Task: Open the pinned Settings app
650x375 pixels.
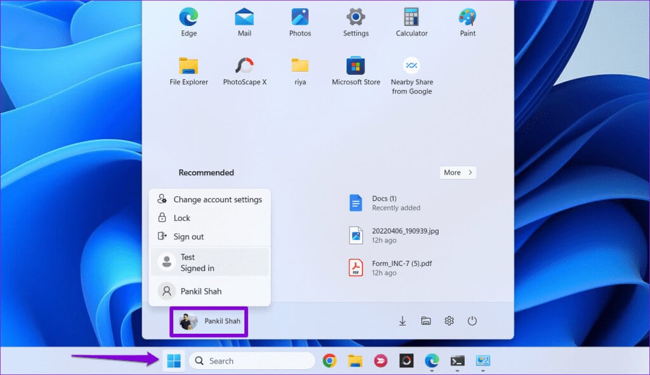Action: pyautogui.click(x=355, y=22)
